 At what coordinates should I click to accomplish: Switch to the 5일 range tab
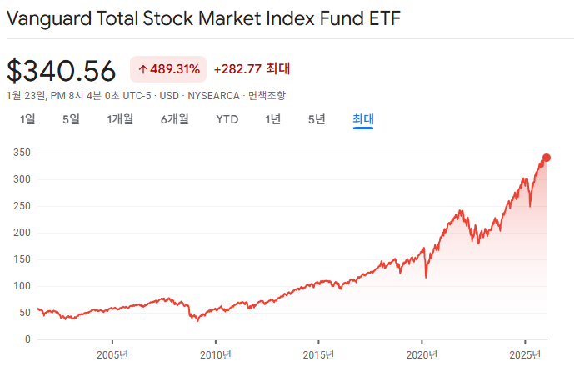[x=71, y=119]
